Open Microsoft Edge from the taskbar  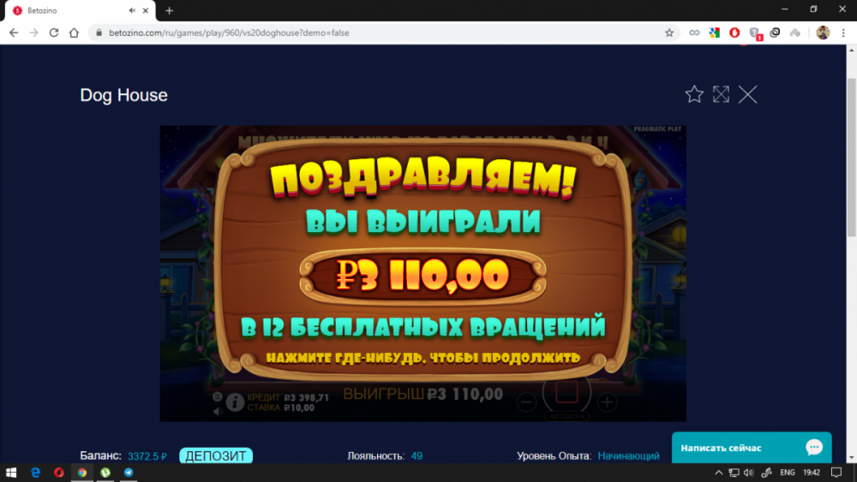(x=35, y=473)
